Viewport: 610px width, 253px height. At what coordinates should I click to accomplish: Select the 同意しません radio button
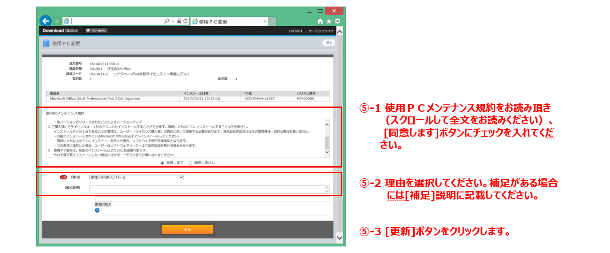point(190,163)
